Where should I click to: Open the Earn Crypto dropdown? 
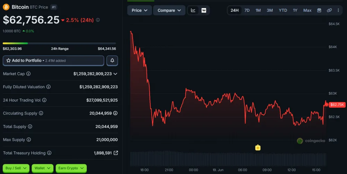pos(71,168)
